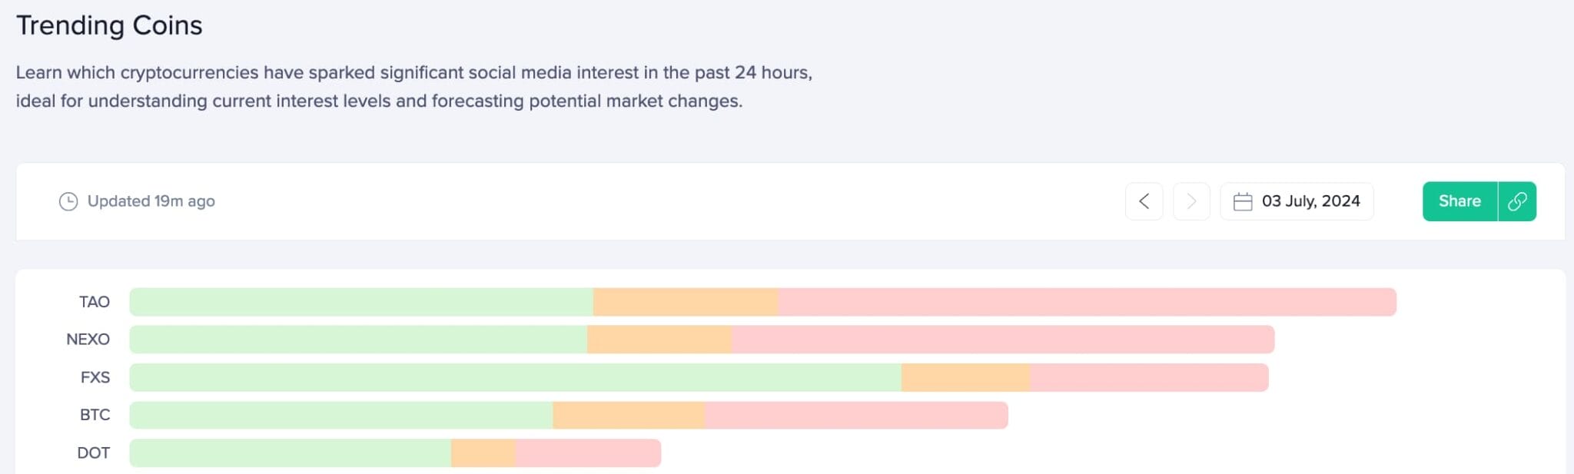Select the FXS coin label

(95, 377)
